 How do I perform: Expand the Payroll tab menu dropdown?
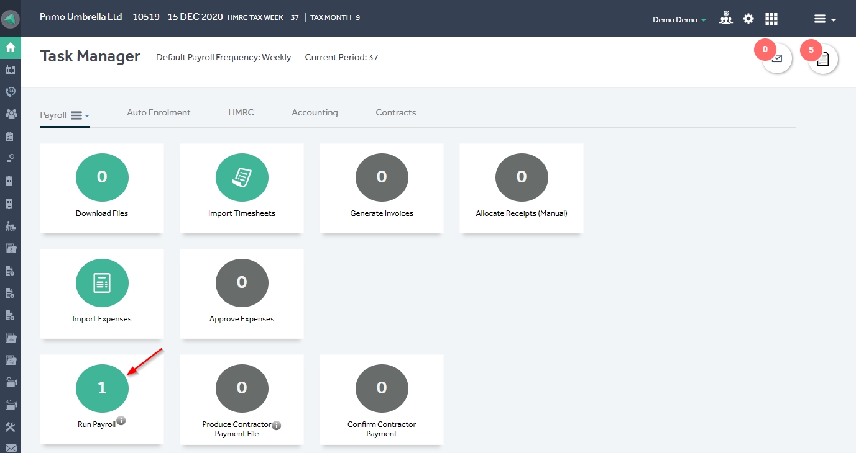80,115
